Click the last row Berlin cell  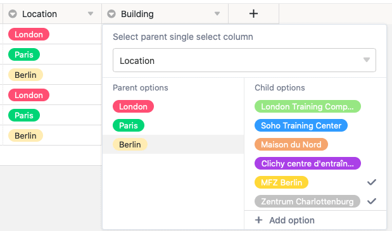pos(53,135)
